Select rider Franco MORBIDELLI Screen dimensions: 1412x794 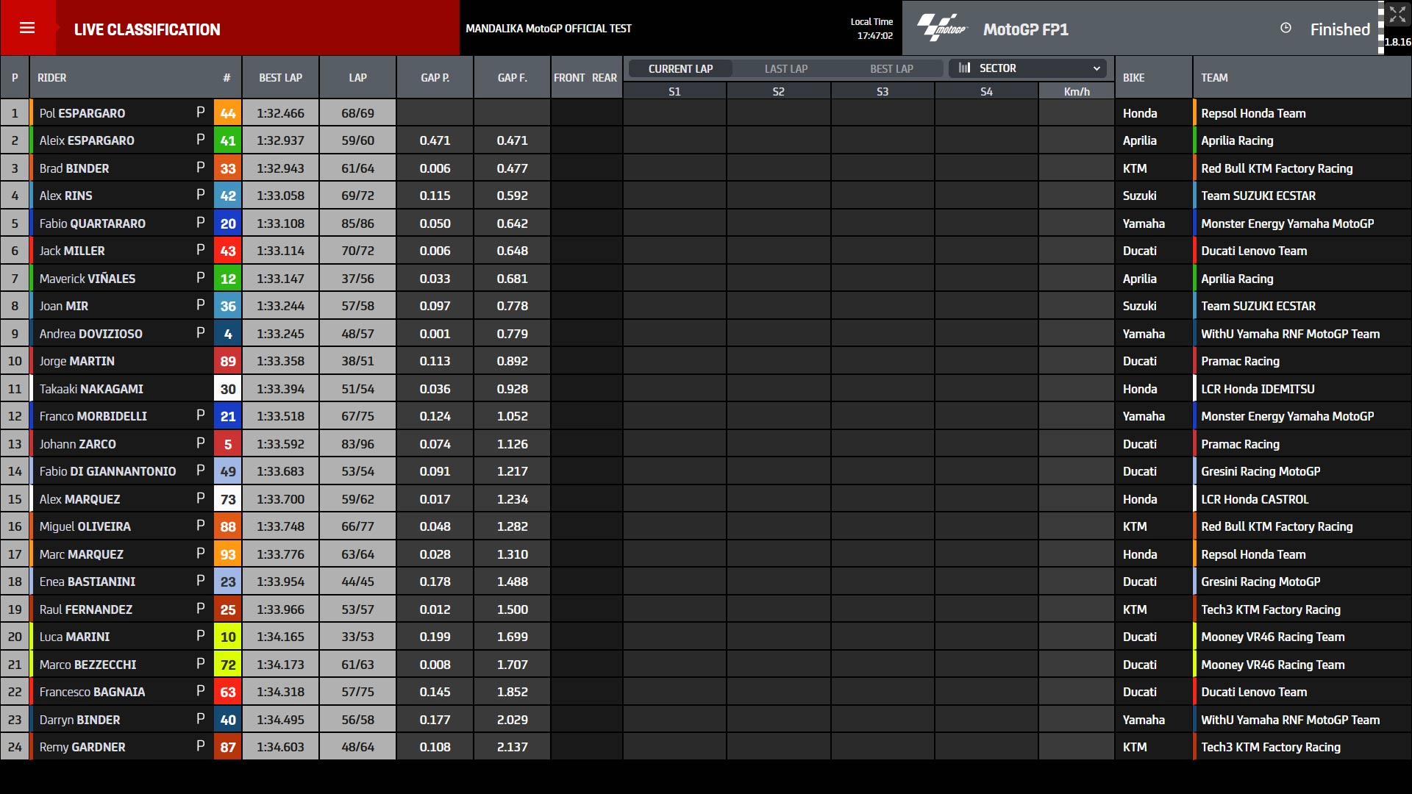pos(93,416)
